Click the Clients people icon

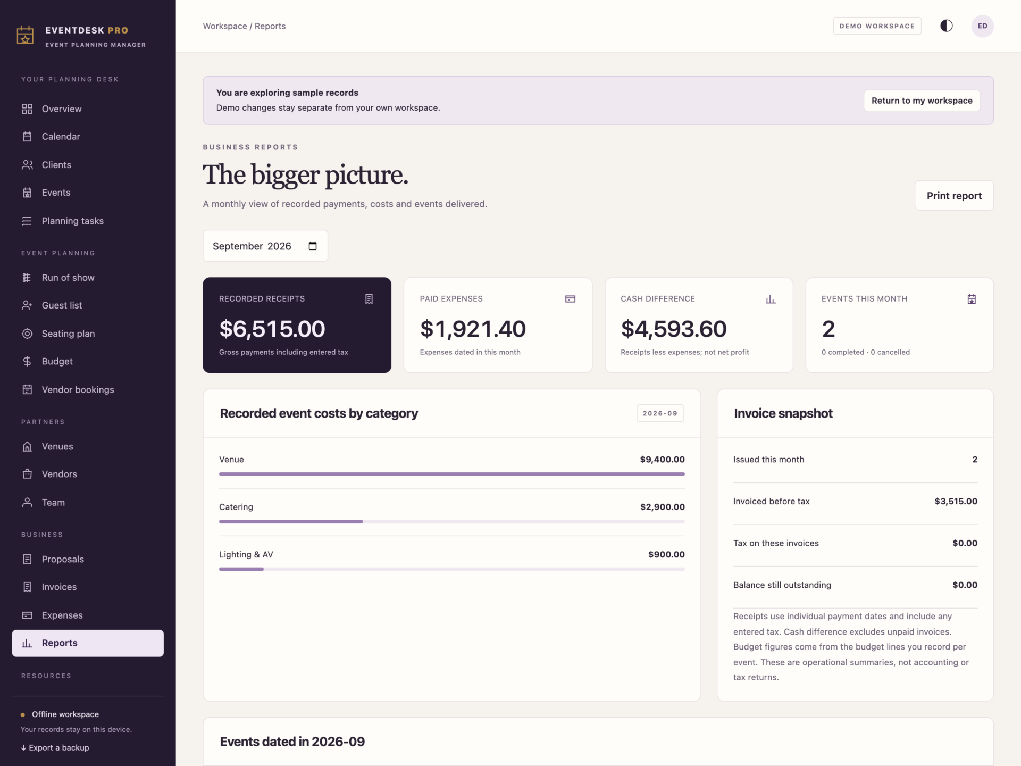coord(27,165)
